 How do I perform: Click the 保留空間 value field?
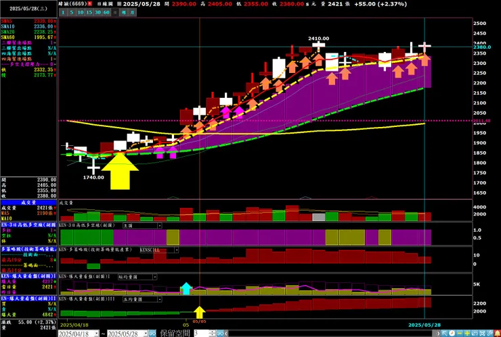click(x=201, y=334)
